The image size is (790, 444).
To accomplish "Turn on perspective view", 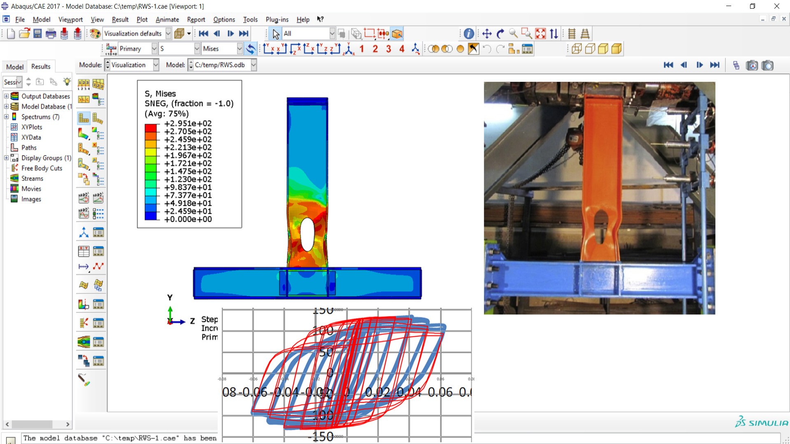I will coord(585,34).
